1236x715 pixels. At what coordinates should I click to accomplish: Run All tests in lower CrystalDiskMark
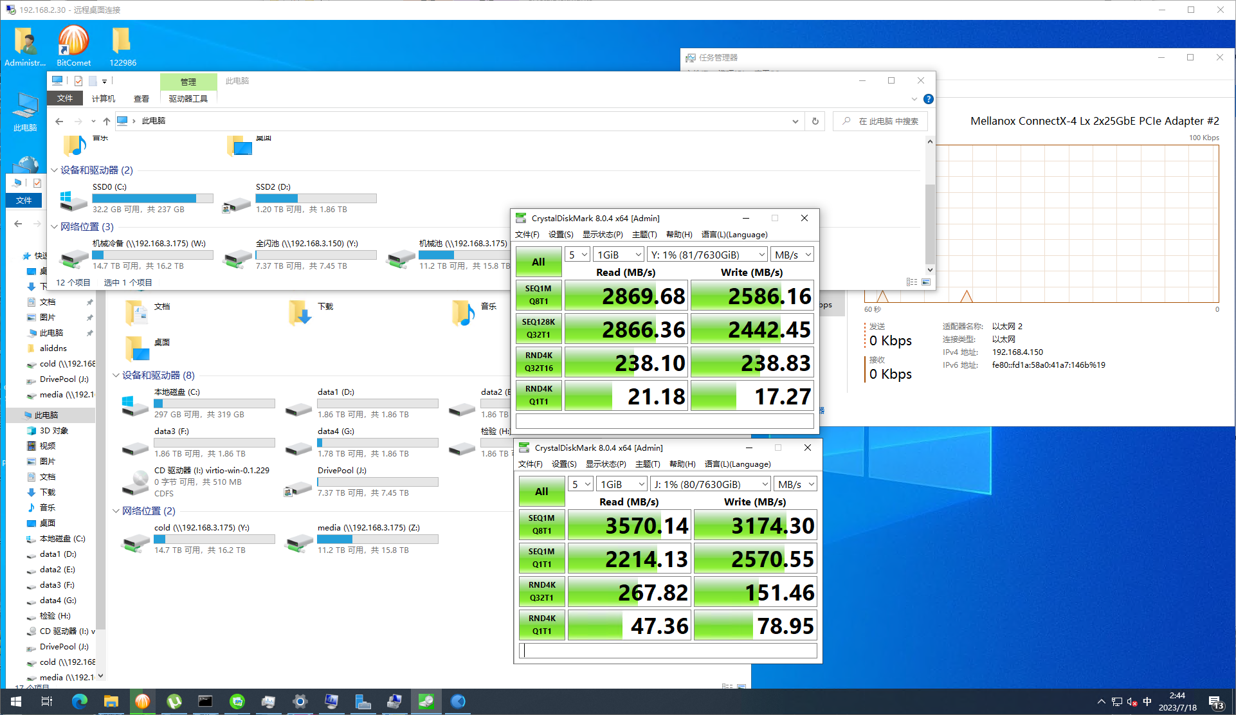pyautogui.click(x=542, y=491)
